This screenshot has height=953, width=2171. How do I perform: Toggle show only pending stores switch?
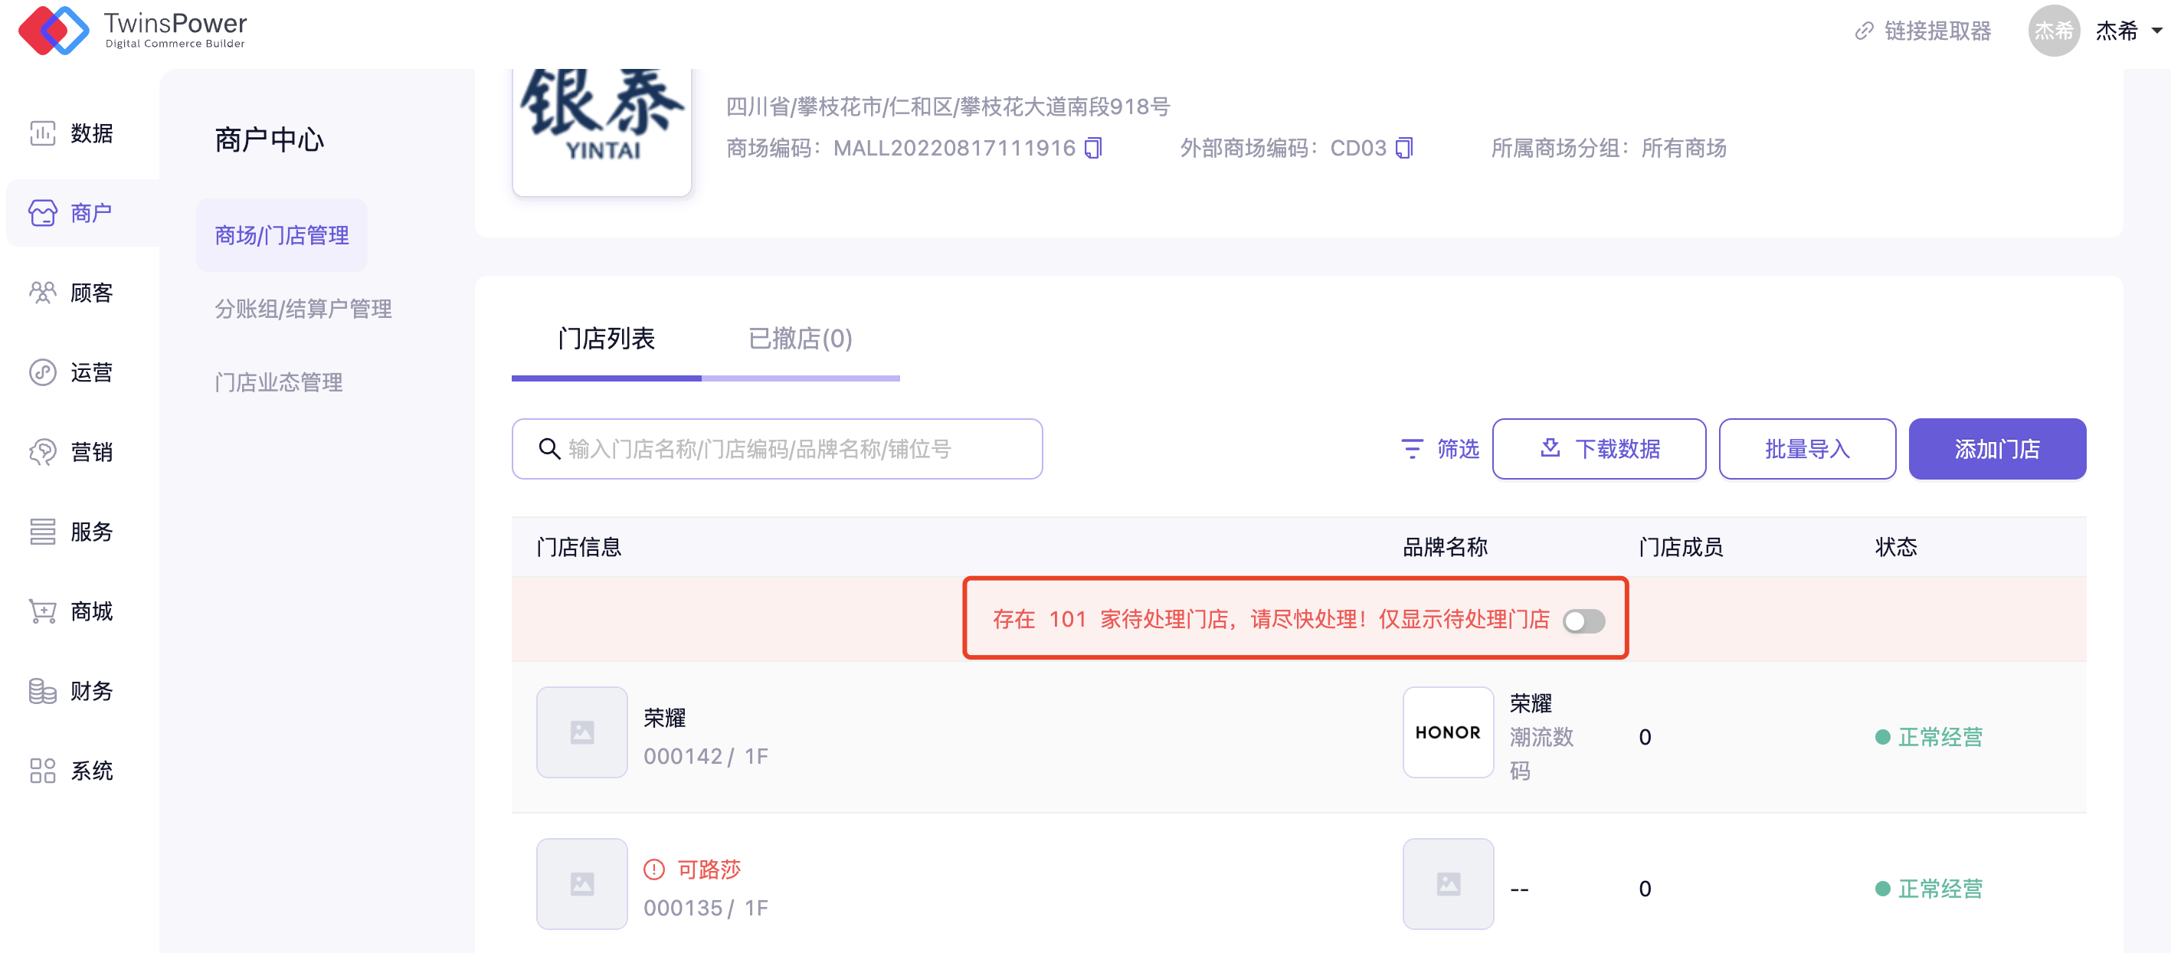1583,621
